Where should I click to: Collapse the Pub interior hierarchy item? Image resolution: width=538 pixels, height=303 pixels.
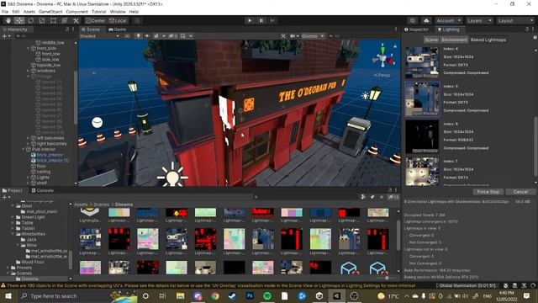[x=24, y=150]
